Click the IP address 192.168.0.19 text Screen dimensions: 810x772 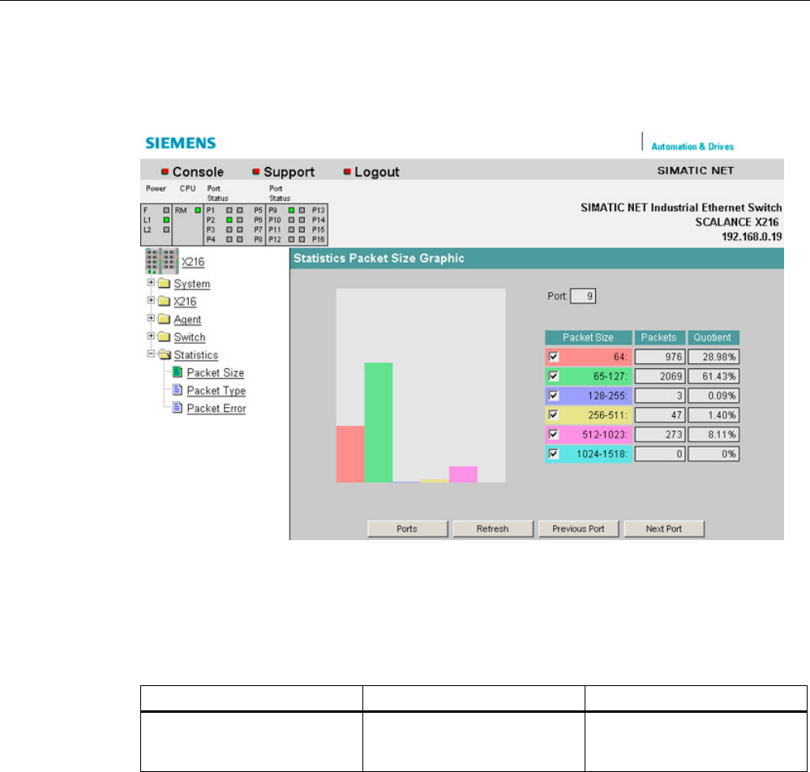point(752,237)
